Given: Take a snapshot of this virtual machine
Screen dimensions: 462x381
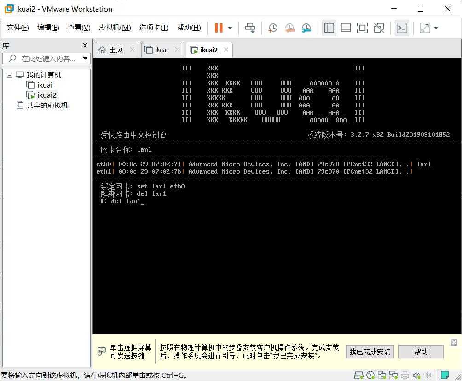Looking at the screenshot, I should pos(273,28).
